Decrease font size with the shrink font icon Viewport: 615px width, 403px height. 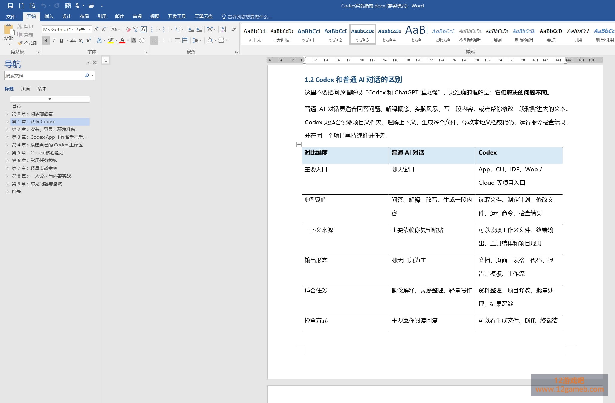103,29
